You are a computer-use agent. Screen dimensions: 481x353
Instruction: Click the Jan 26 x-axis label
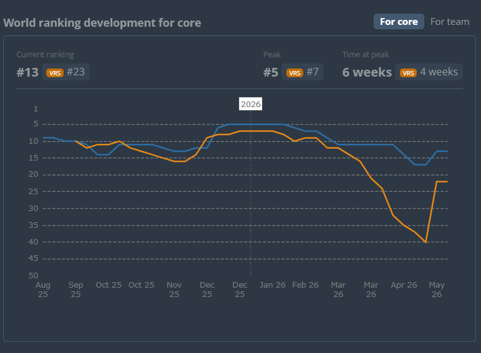click(x=273, y=285)
